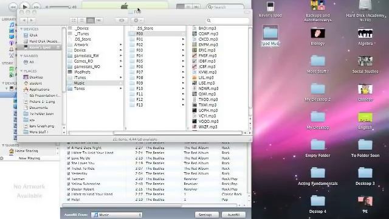Open the Finder action gear menu
389x219 pixels.
tap(137, 20)
